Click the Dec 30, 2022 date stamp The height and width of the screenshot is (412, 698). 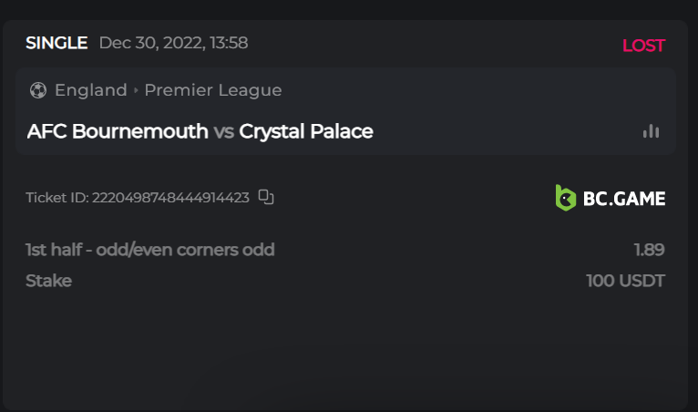coord(173,43)
